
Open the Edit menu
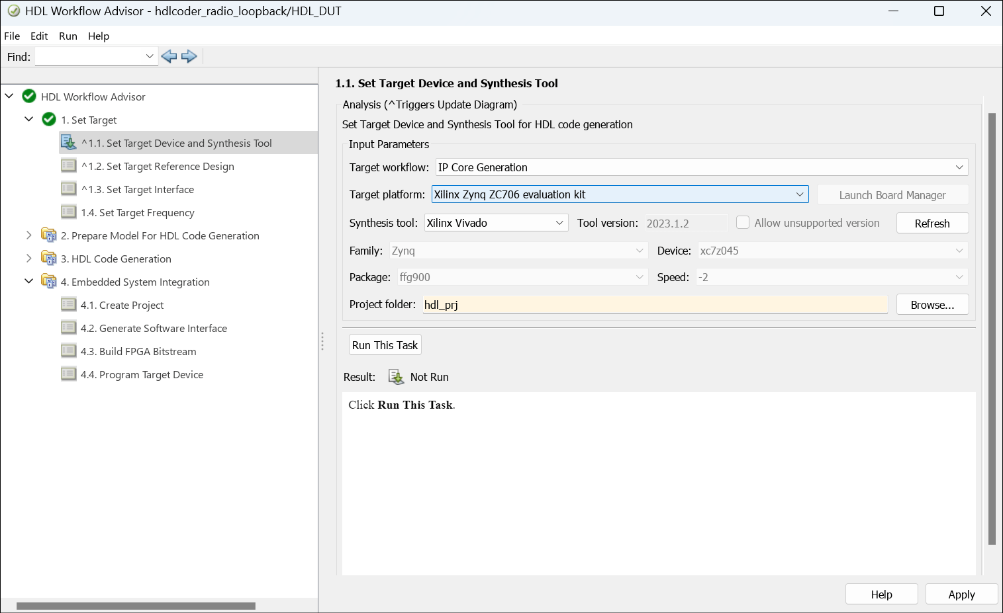(x=39, y=36)
